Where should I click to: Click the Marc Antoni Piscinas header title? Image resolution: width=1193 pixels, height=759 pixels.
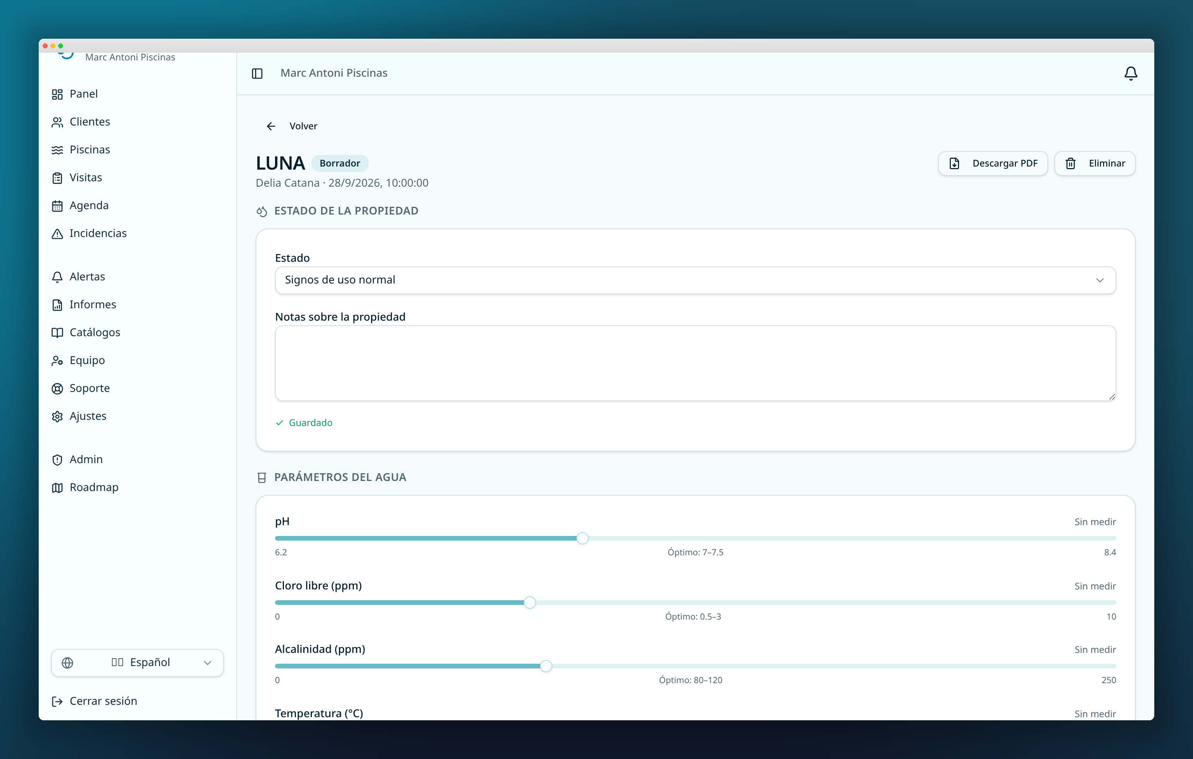coord(334,73)
